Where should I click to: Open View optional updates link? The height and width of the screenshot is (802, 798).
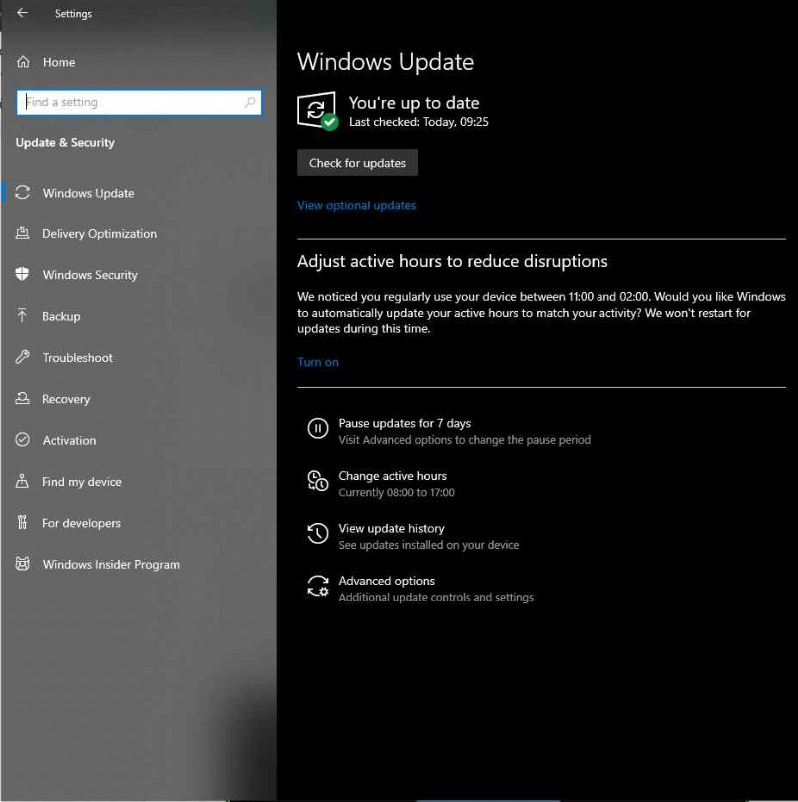click(356, 205)
